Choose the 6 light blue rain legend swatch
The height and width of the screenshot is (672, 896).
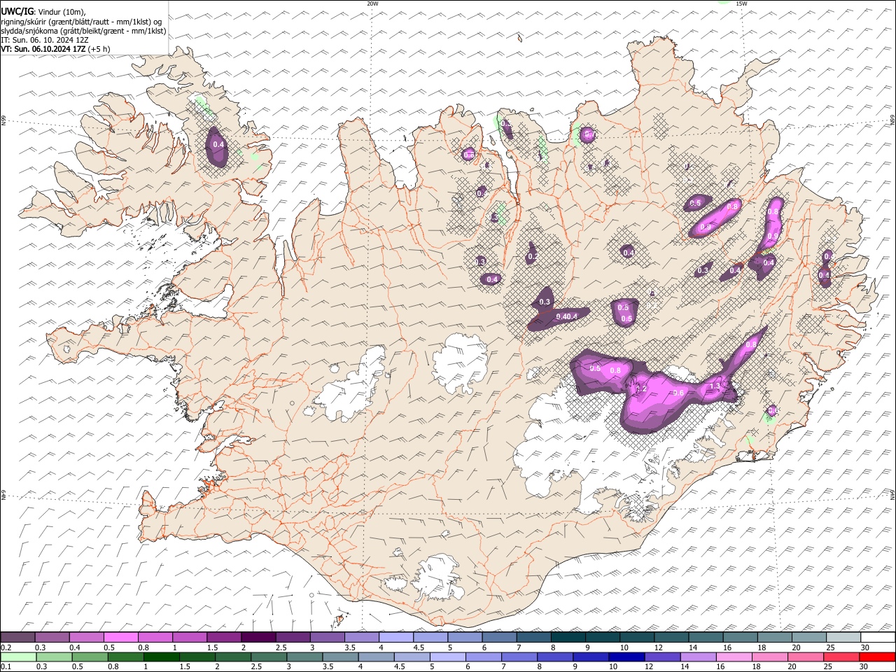coord(484,657)
